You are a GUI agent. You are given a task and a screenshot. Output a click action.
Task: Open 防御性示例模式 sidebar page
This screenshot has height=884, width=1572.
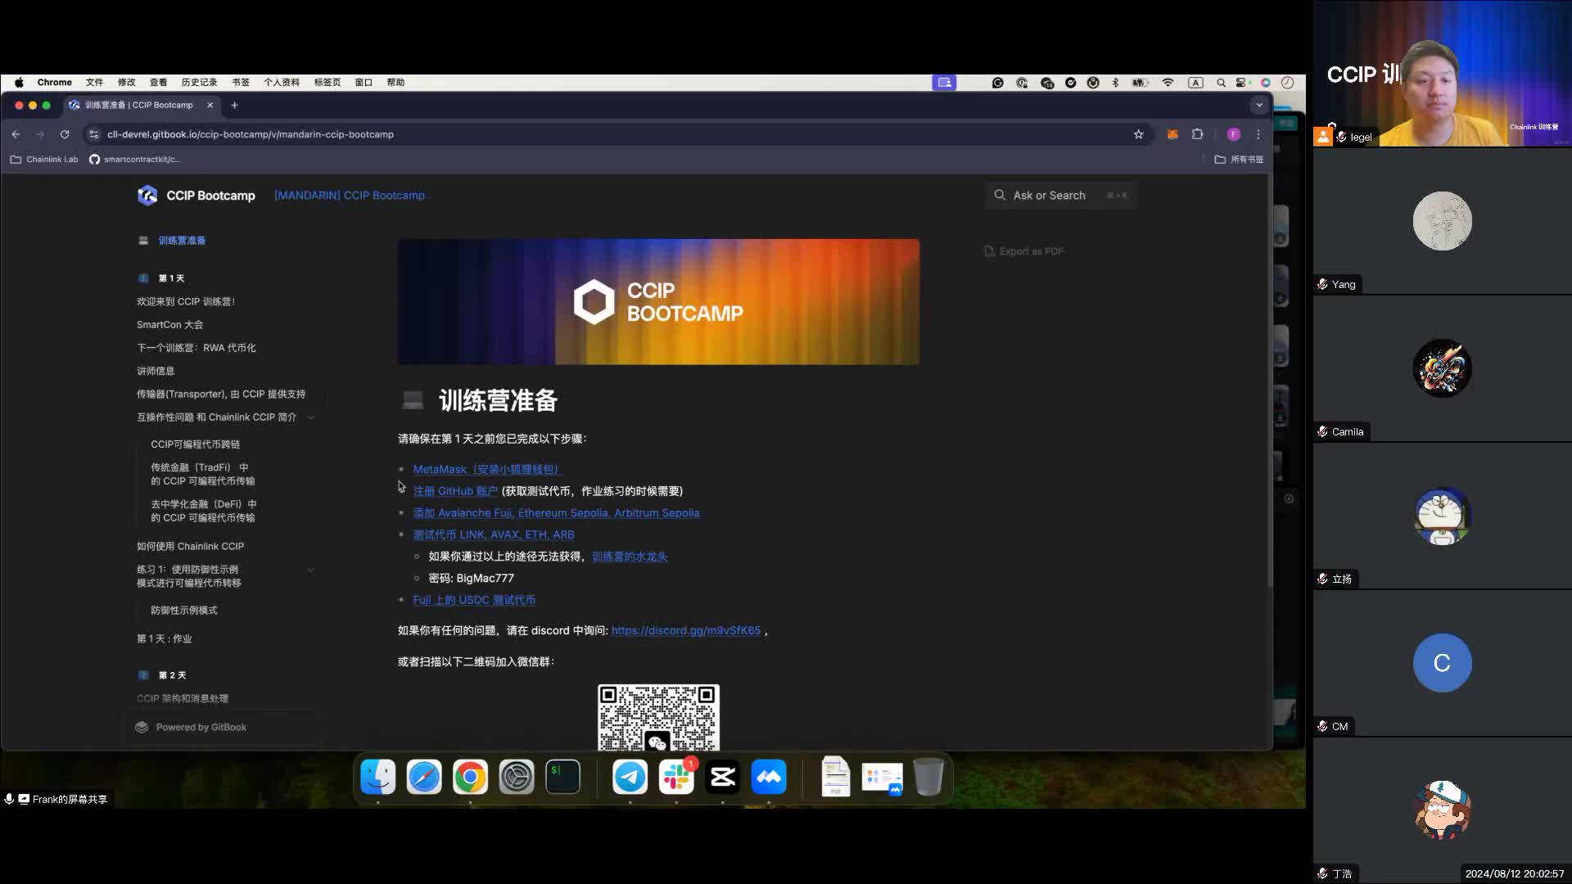[x=184, y=611]
